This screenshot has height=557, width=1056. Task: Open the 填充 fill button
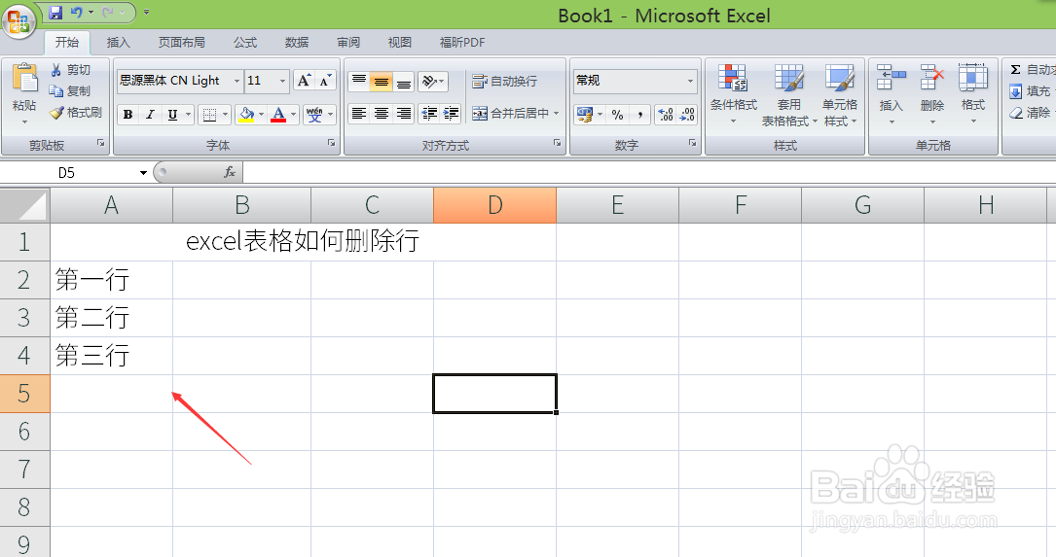1031,91
